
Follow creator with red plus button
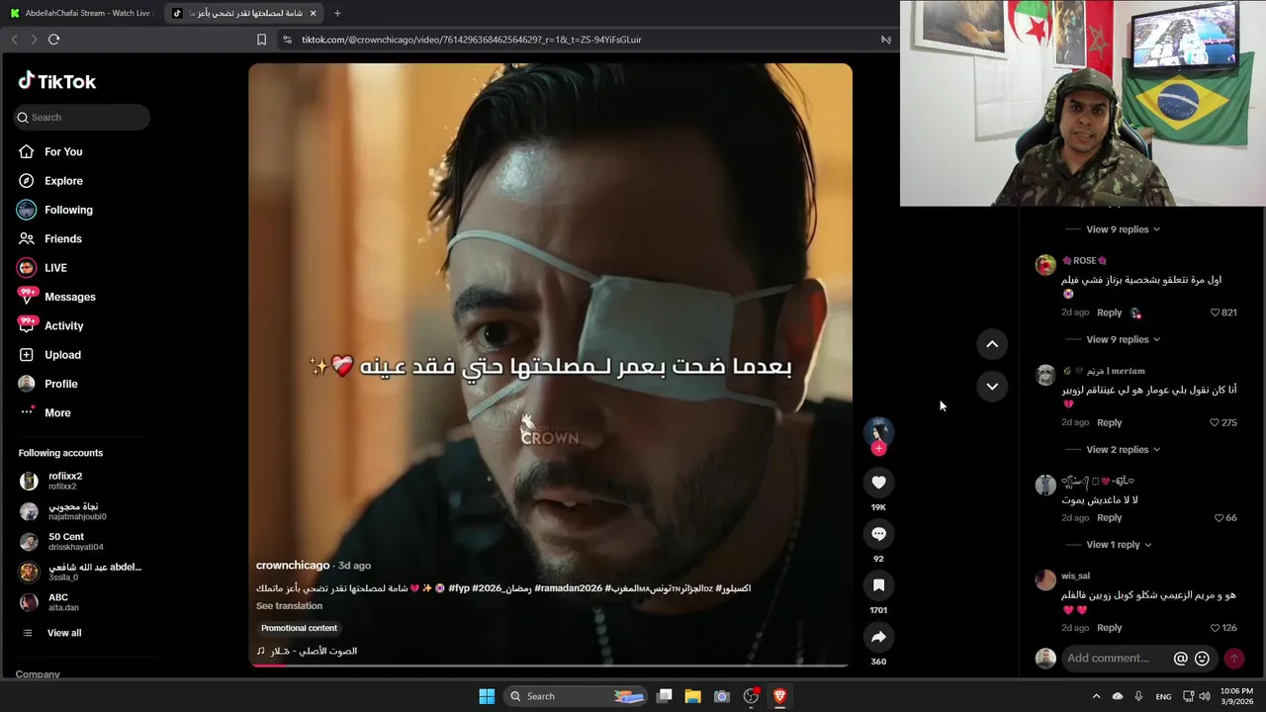click(x=878, y=449)
